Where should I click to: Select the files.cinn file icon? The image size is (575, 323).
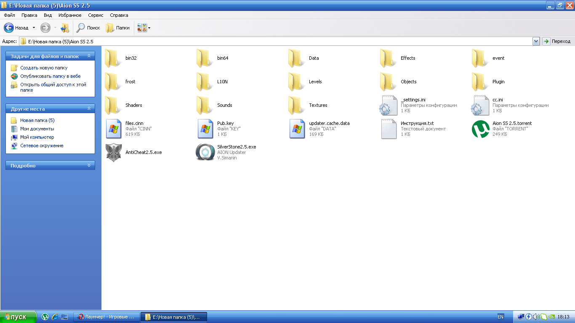click(x=114, y=129)
